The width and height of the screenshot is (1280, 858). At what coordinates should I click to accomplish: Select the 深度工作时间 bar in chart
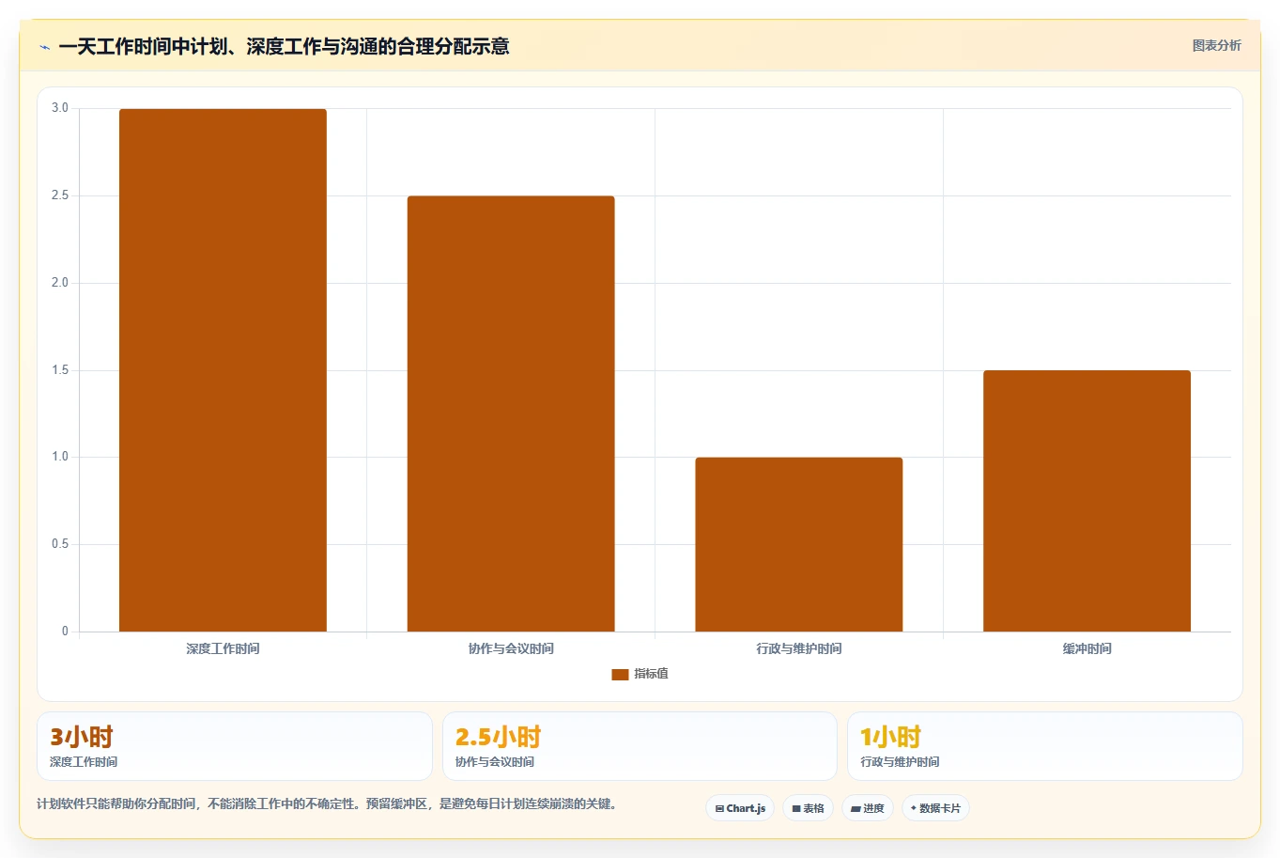click(223, 370)
